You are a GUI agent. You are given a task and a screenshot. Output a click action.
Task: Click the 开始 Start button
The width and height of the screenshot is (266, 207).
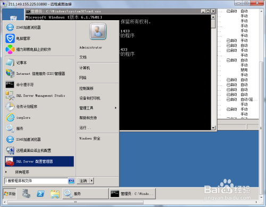click(10, 194)
